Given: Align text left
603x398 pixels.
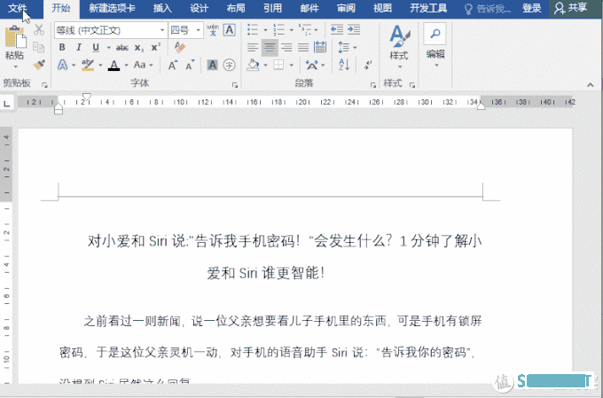Looking at the screenshot, I should 253,48.
